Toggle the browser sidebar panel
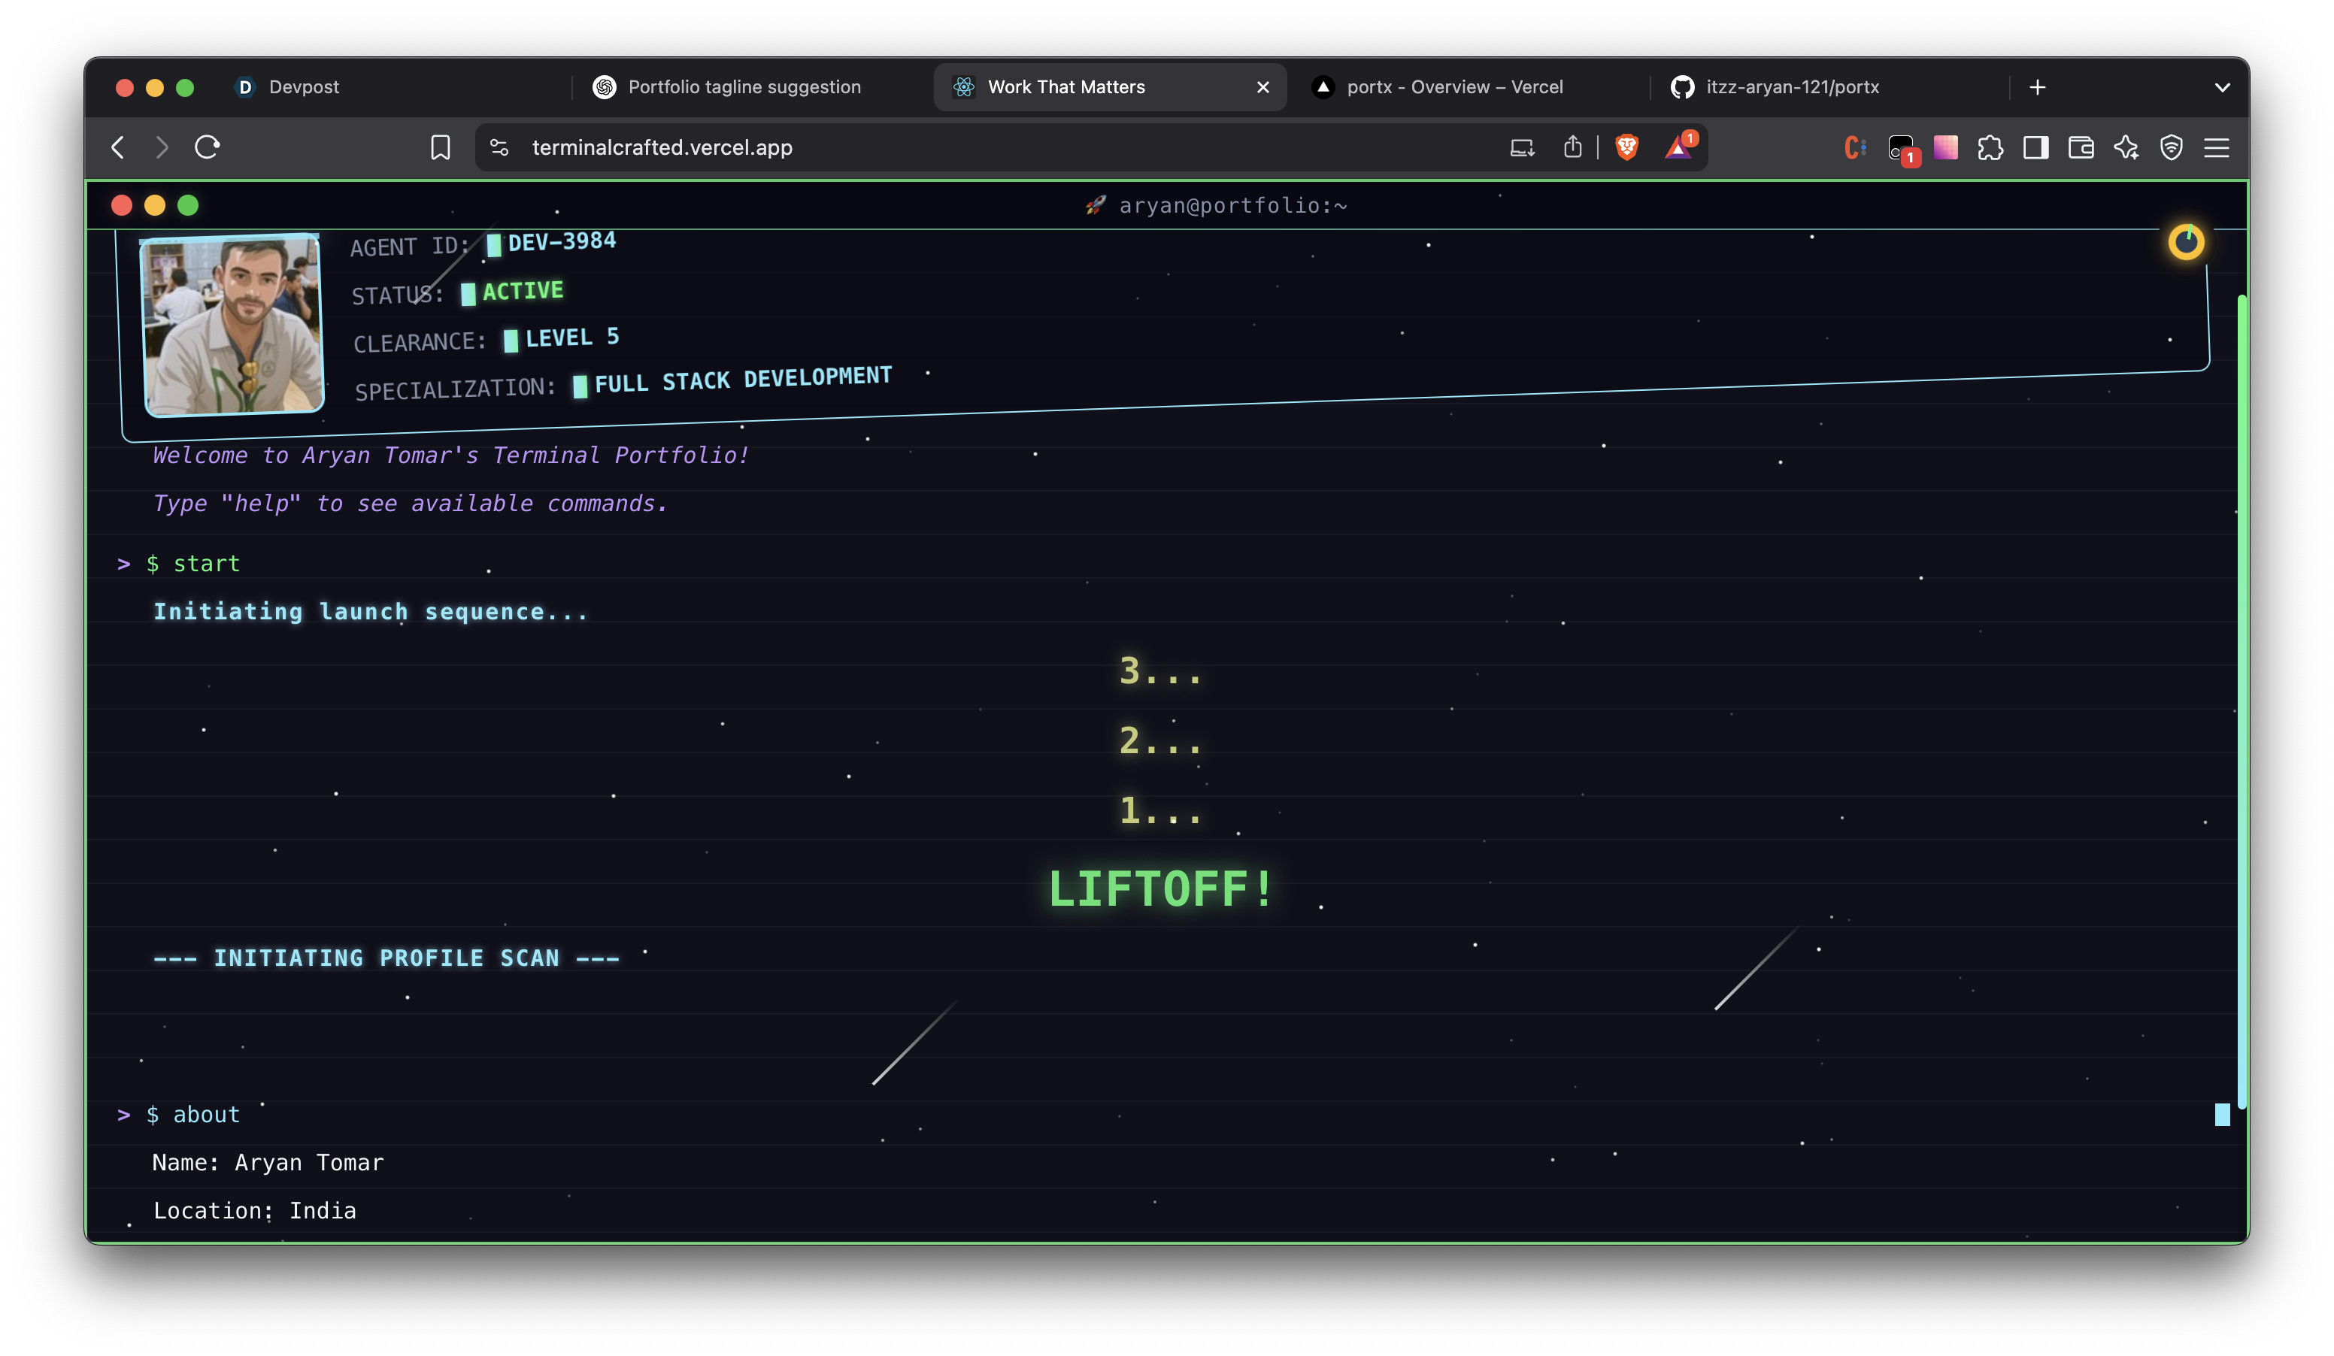The width and height of the screenshot is (2334, 1356). pyautogui.click(x=2035, y=147)
